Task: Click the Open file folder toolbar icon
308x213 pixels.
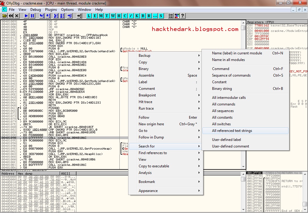Action: pyautogui.click(x=5, y=16)
